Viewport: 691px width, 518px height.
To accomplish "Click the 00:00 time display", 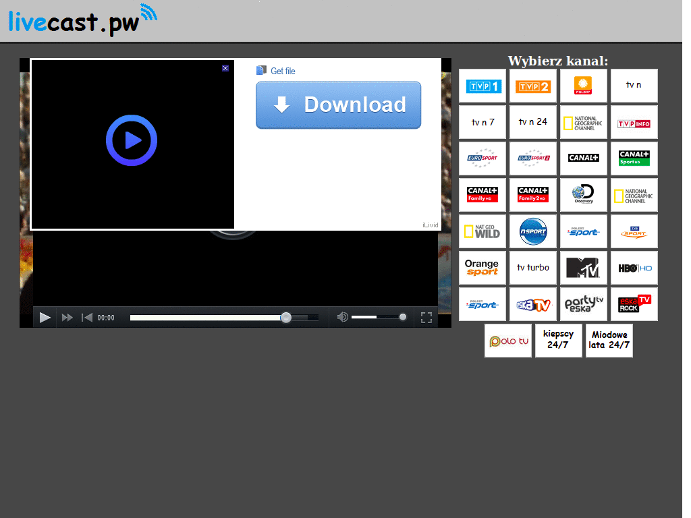I will point(106,318).
